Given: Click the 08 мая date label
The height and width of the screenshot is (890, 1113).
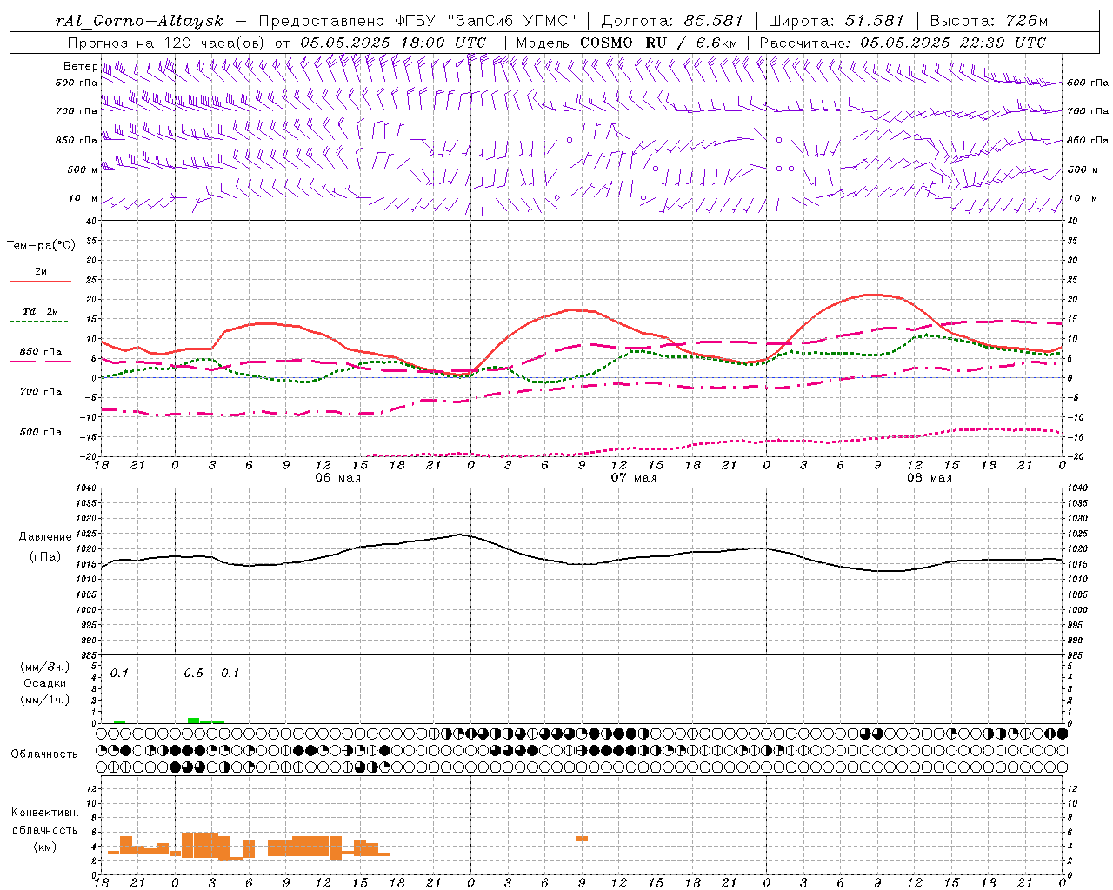Looking at the screenshot, I should click(929, 478).
